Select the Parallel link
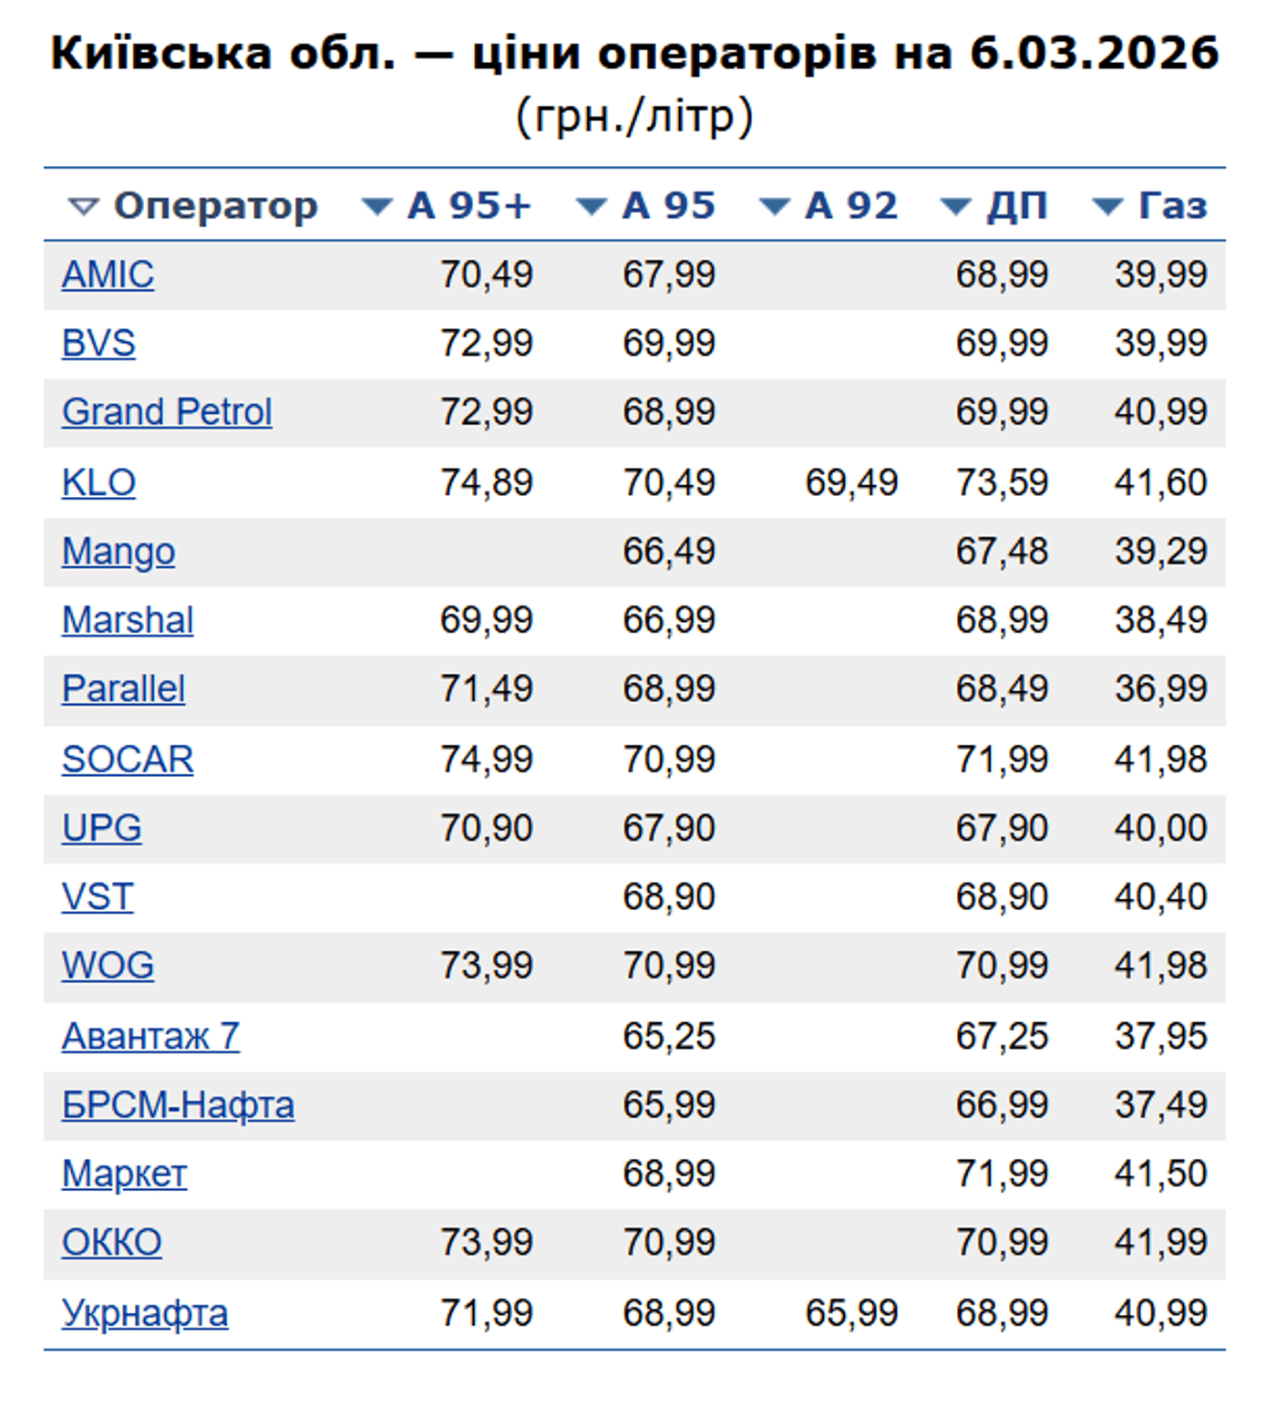 click(x=123, y=688)
